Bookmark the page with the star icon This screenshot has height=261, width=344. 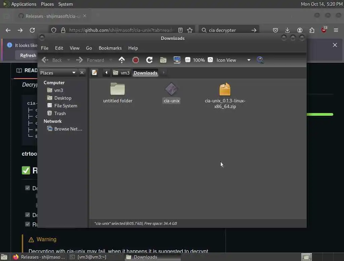click(190, 30)
